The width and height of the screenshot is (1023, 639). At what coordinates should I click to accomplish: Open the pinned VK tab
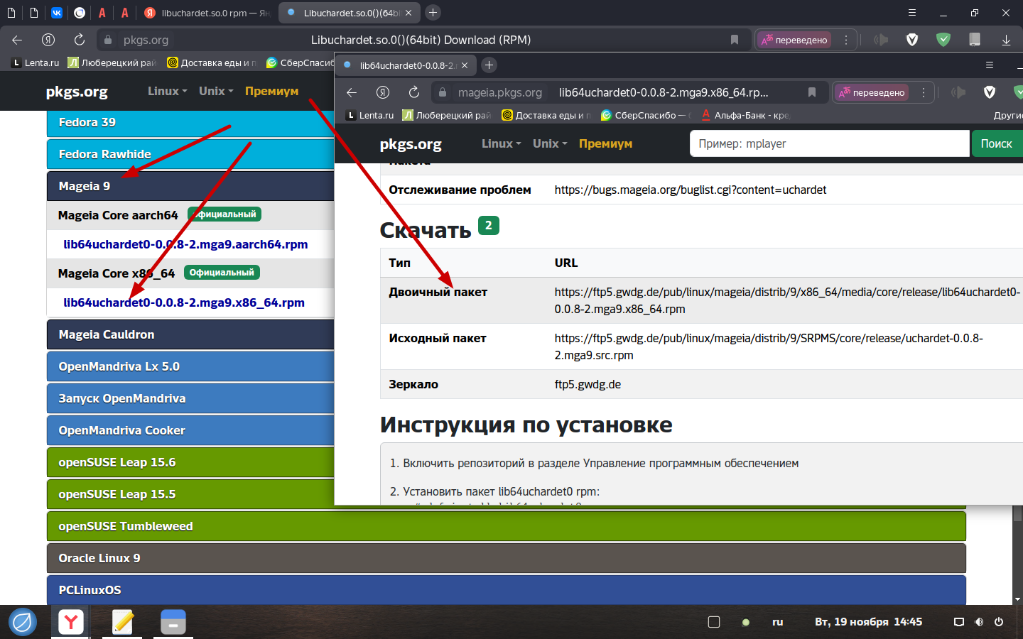click(x=57, y=13)
